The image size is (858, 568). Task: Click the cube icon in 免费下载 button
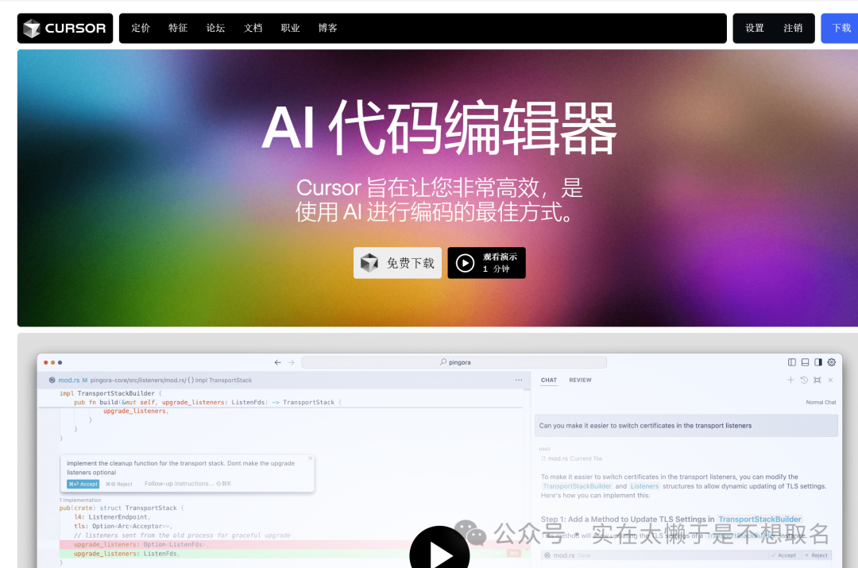pyautogui.click(x=369, y=263)
